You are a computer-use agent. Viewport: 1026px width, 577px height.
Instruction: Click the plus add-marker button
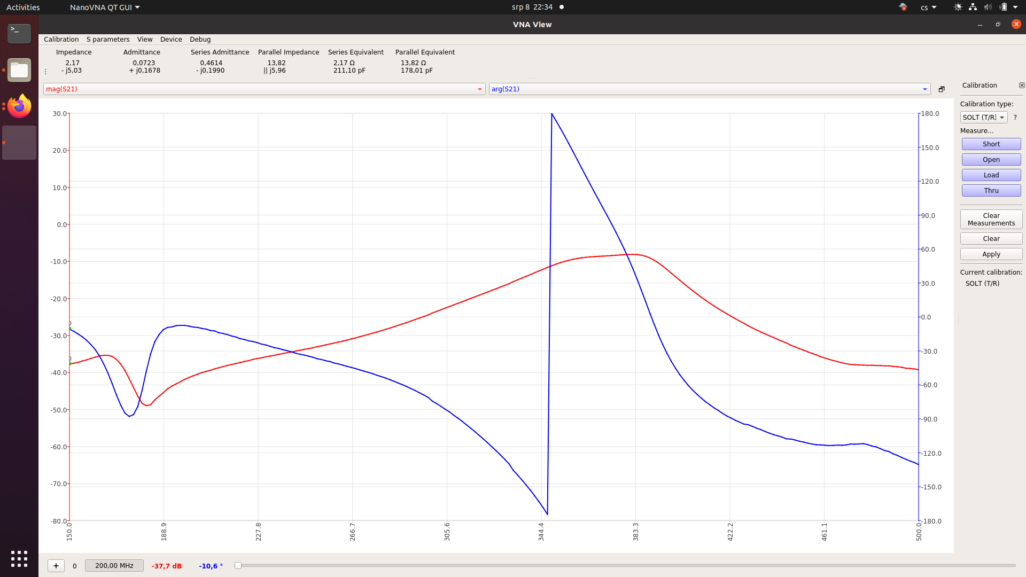[56, 566]
